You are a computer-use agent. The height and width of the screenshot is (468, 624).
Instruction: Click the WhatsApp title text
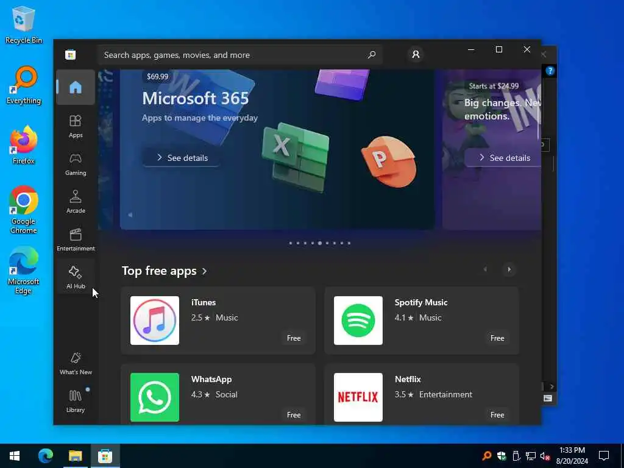tap(211, 379)
